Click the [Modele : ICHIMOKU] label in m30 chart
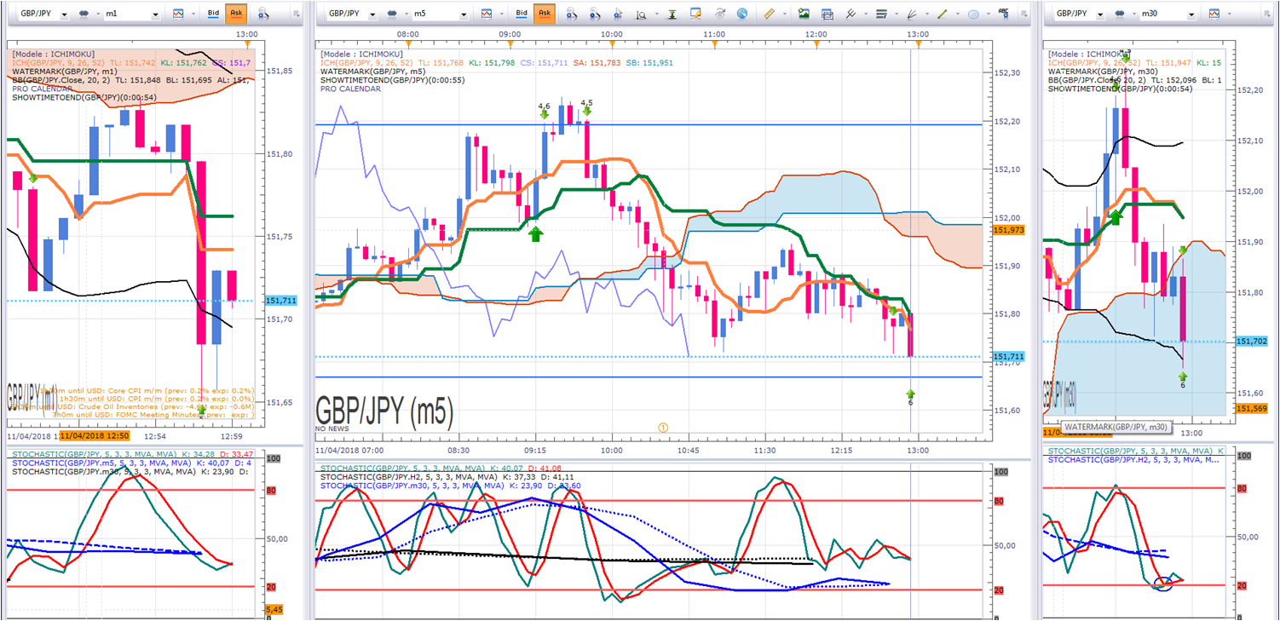 tap(1087, 54)
